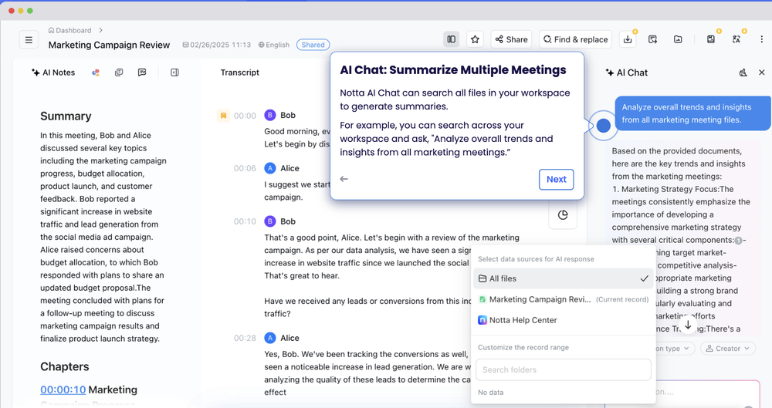The width and height of the screenshot is (772, 408).
Task: Click the Summary heading
Action: click(x=66, y=116)
